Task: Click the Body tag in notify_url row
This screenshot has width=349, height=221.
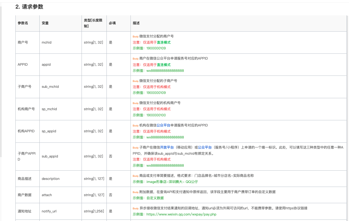Action: click(135, 209)
